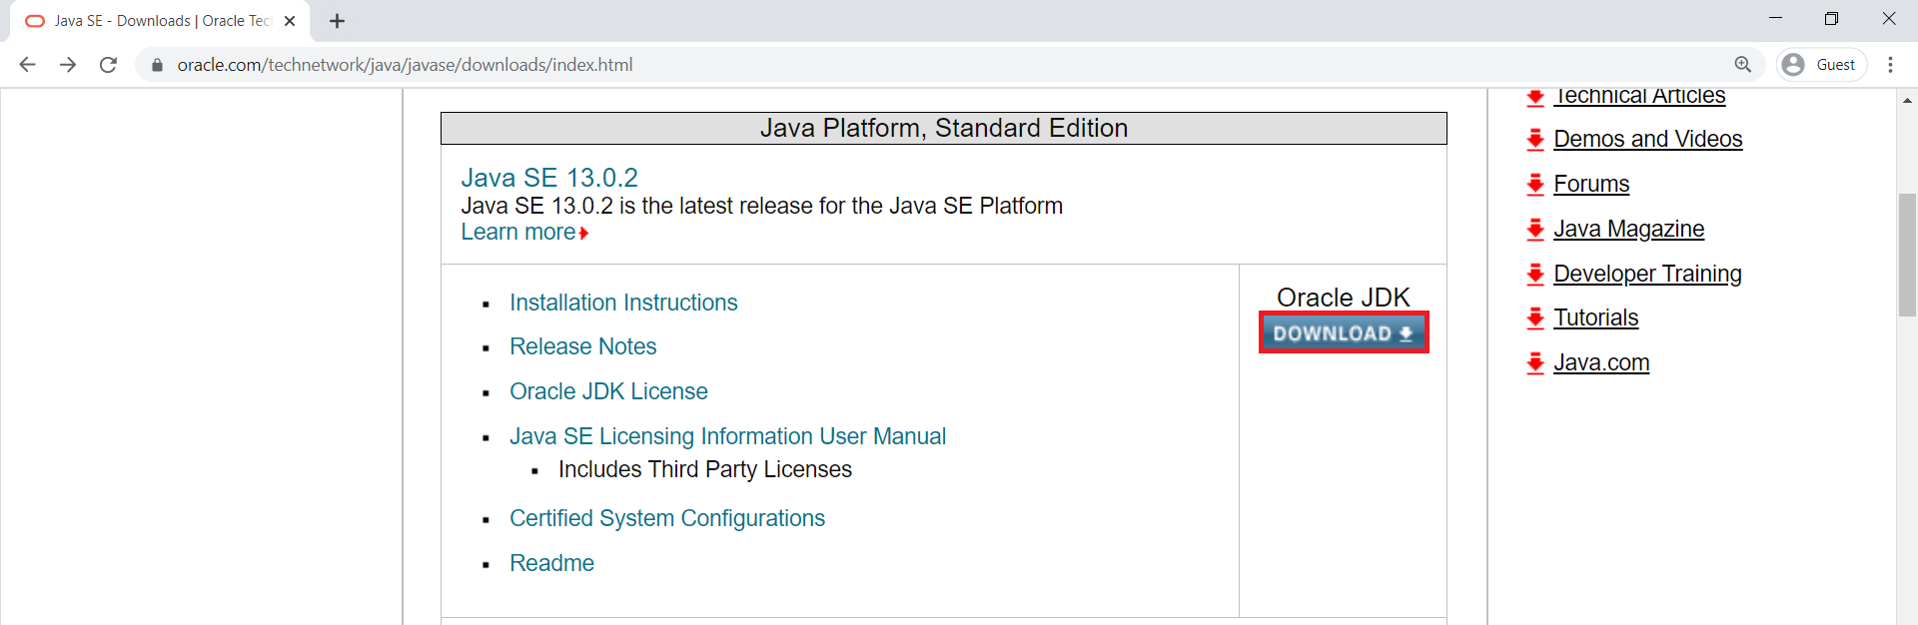Download the Oracle JDK
The height and width of the screenshot is (625, 1918).
1344,332
